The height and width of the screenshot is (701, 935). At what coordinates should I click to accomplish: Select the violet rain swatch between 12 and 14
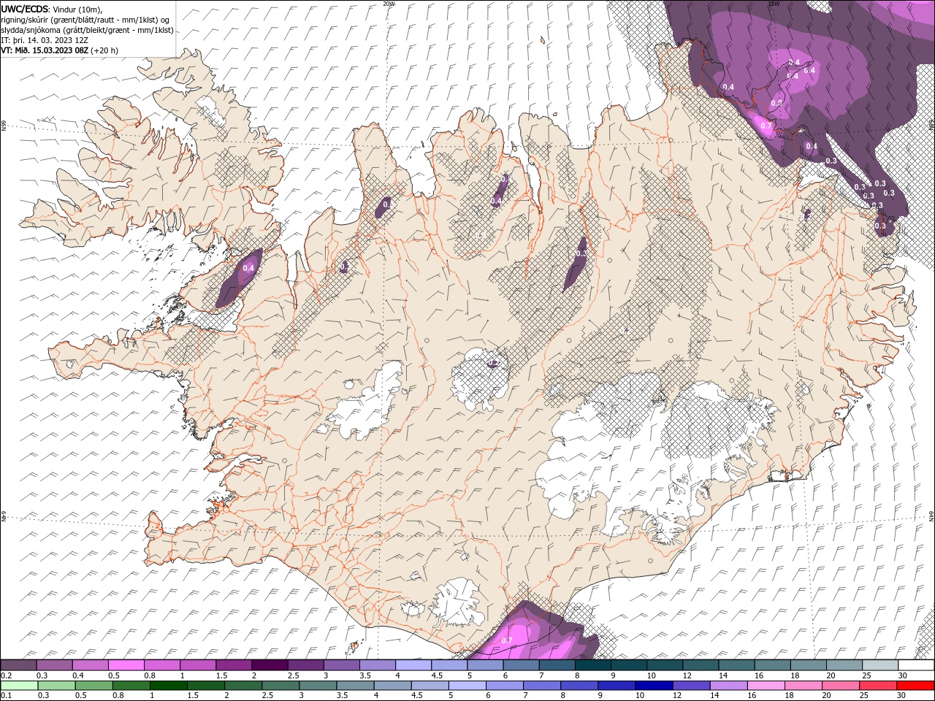point(690,686)
